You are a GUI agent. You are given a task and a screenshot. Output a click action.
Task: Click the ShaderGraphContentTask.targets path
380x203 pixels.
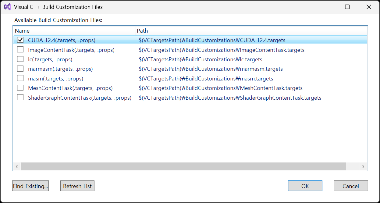(x=230, y=98)
